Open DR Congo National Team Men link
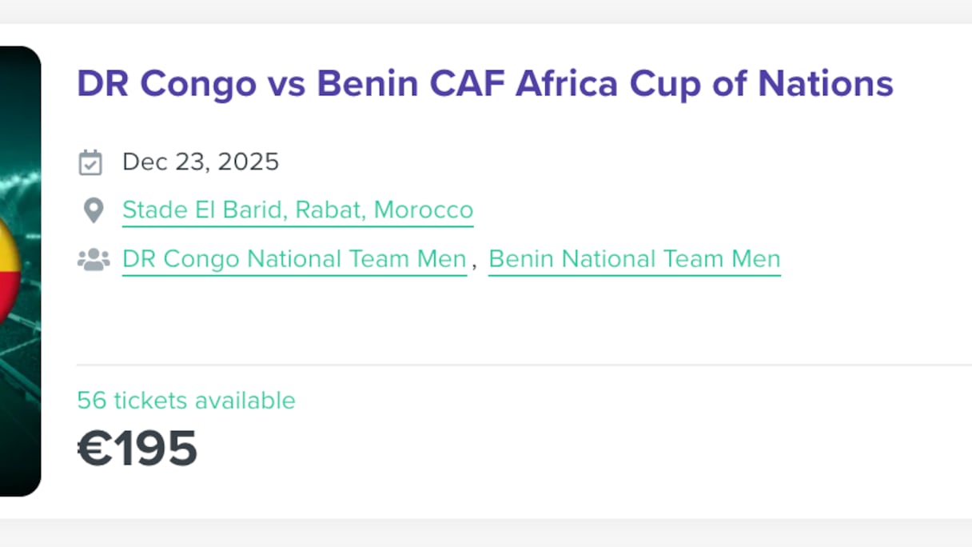The height and width of the screenshot is (547, 972). pos(294,259)
